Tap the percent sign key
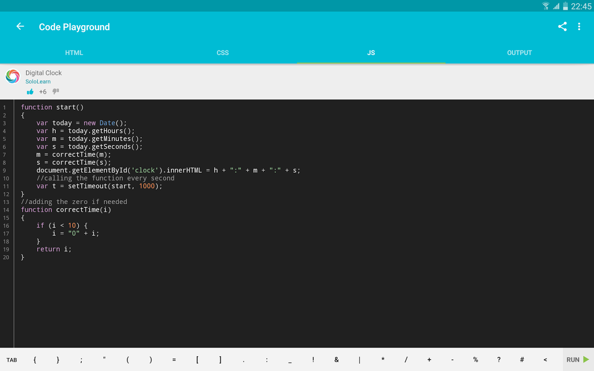 click(476, 360)
